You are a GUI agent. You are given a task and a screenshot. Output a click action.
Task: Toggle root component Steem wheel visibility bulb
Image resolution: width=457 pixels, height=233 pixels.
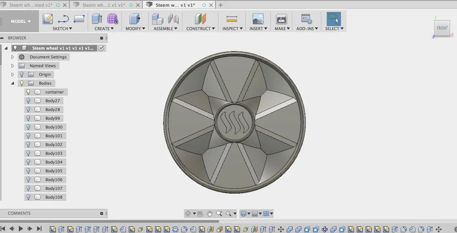tap(15, 48)
